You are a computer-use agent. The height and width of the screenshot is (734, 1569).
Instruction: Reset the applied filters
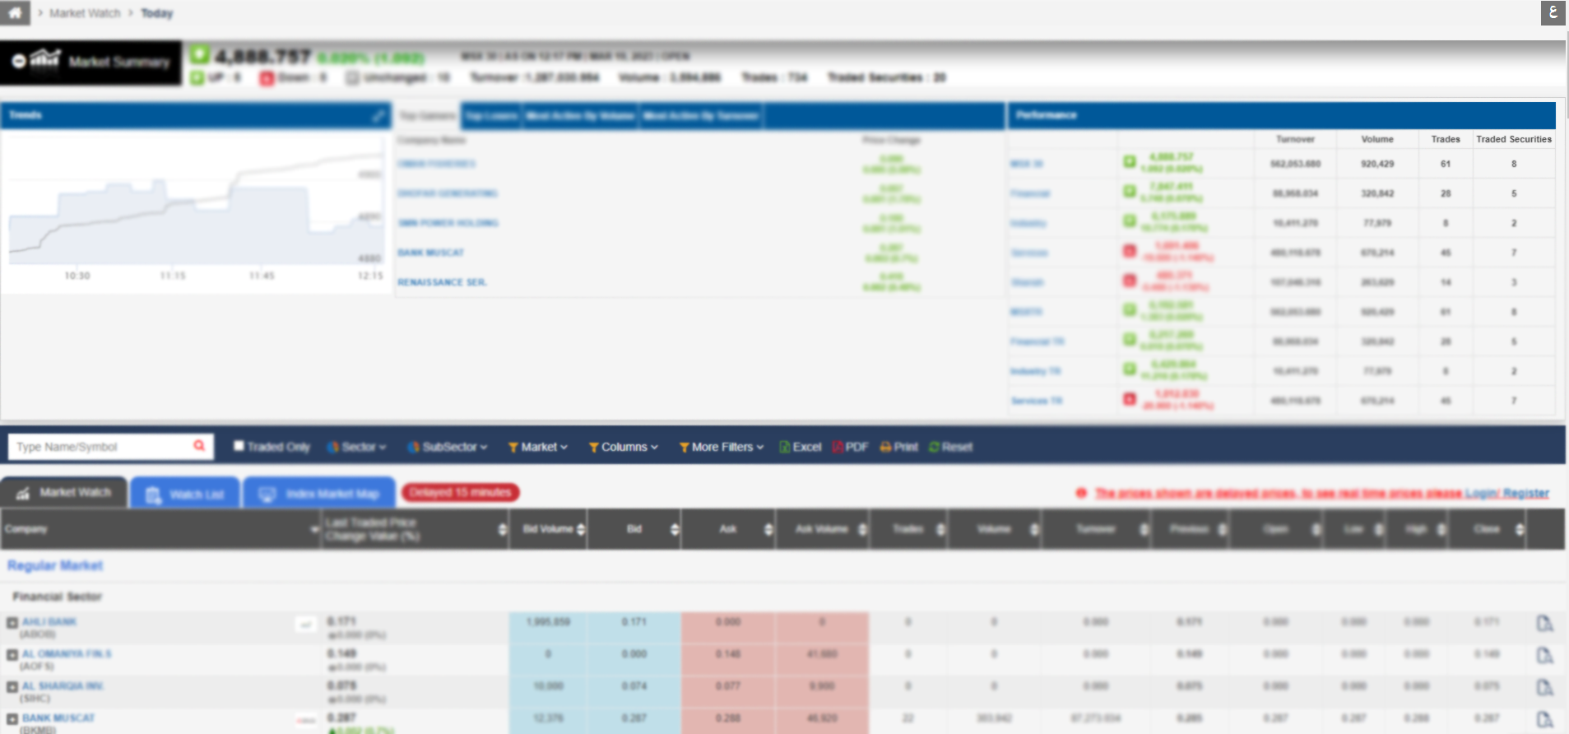pyautogui.click(x=950, y=447)
